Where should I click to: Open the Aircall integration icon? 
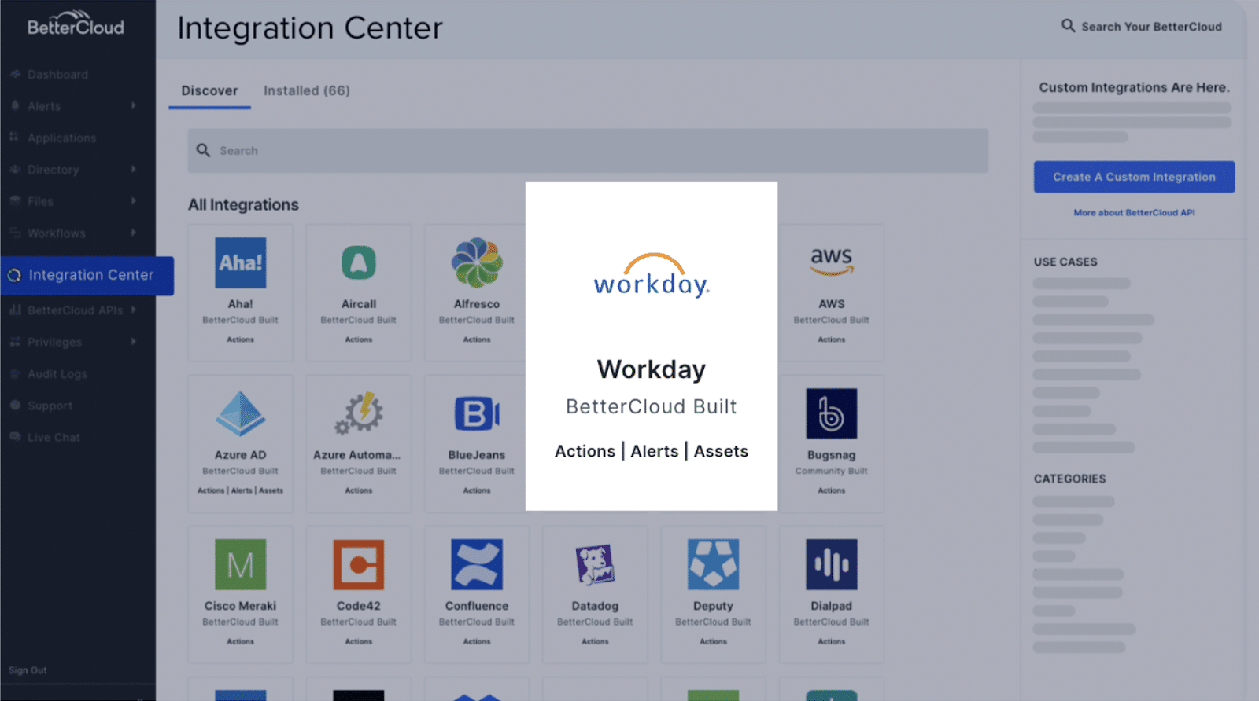coord(359,263)
